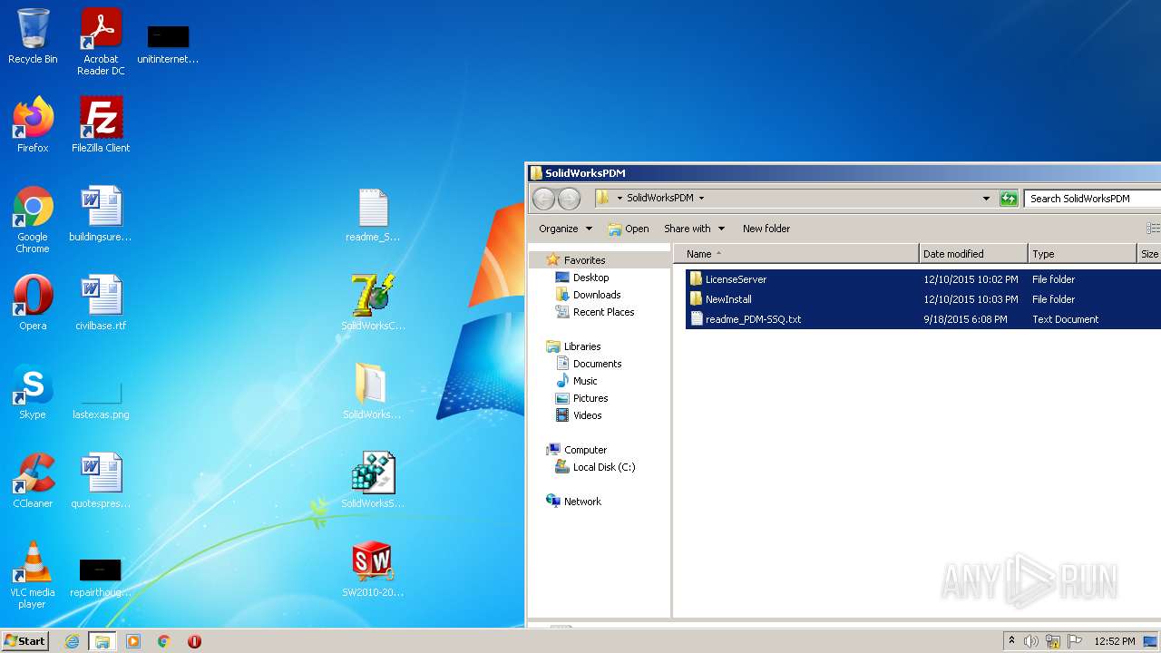Click the volume speaker tray icon

(x=1031, y=641)
